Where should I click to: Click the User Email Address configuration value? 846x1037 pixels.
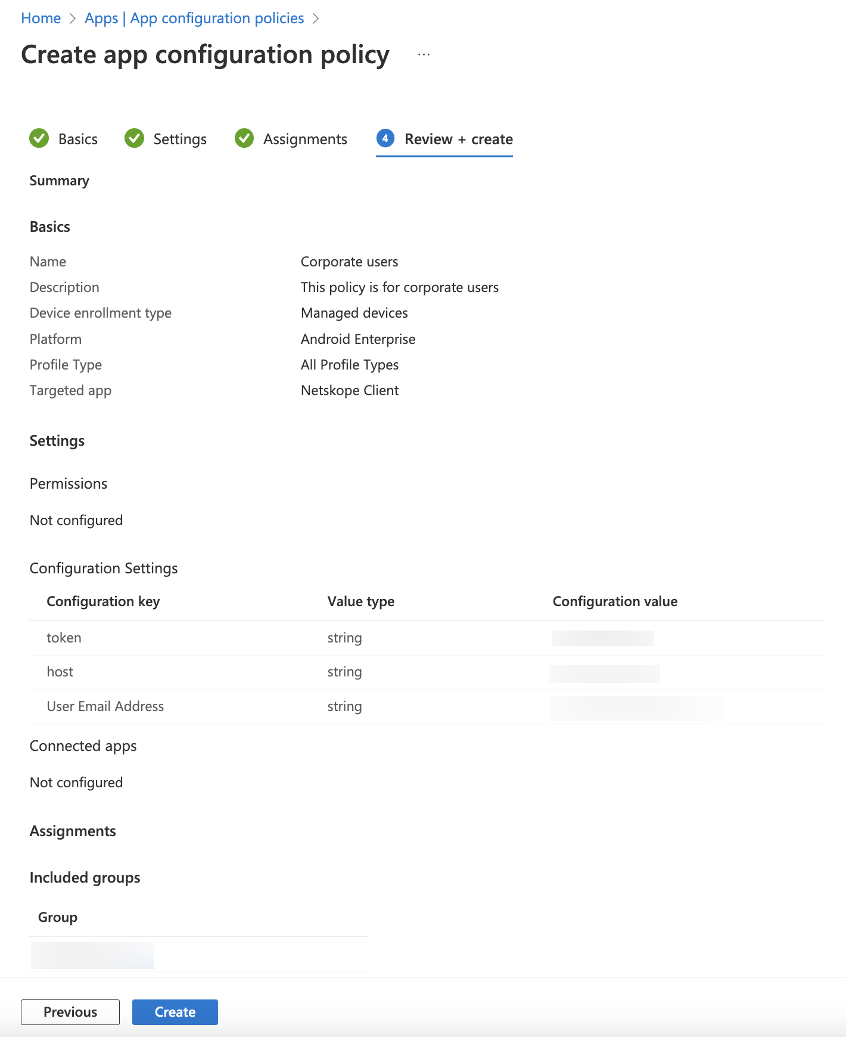coord(635,708)
